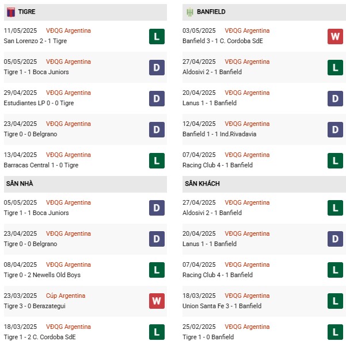Click the Tigre 1-0 Banfield match dated 25/02/2025
The height and width of the screenshot is (345, 346).
264,332
